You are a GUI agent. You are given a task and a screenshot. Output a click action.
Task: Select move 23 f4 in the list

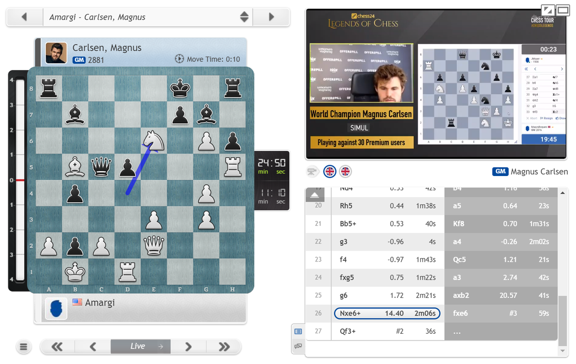388,259
